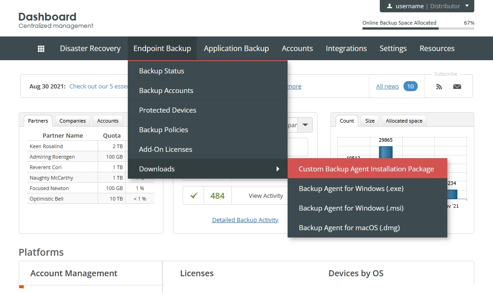Open Resources menu
The height and width of the screenshot is (294, 493).
[x=437, y=48]
